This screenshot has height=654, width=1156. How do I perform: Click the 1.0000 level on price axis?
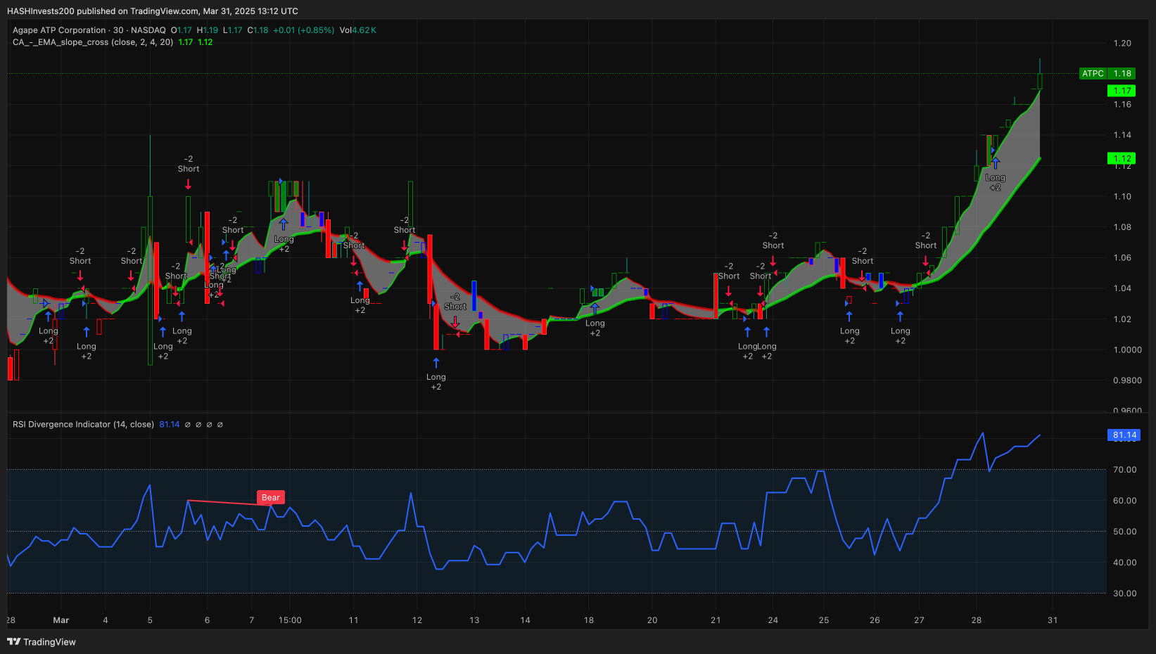pos(1127,350)
